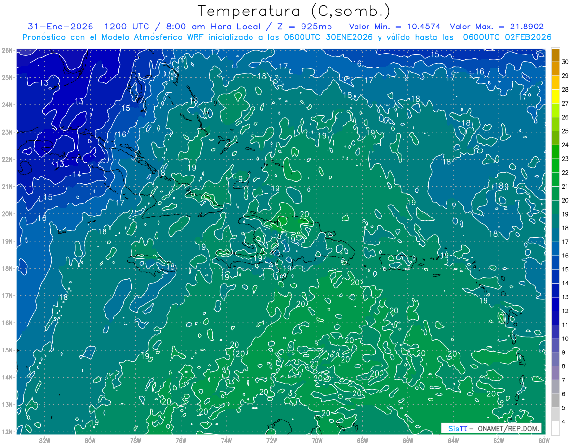Viewport: 578px width, 447px height.
Task: Click legend color band between 11 and 12
Action: click(x=555, y=318)
